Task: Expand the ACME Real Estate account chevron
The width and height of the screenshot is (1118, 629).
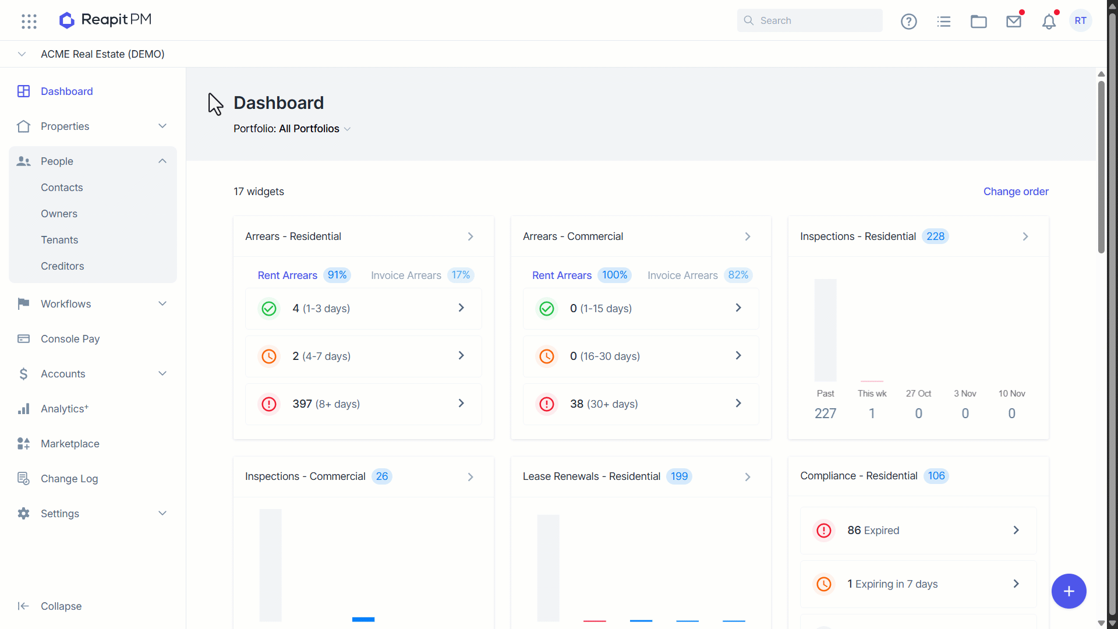Action: pos(22,54)
